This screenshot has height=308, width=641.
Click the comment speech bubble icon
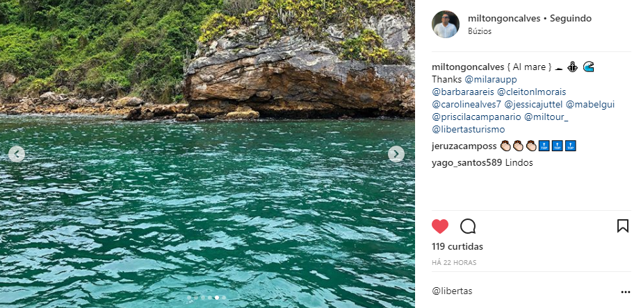pyautogui.click(x=468, y=226)
